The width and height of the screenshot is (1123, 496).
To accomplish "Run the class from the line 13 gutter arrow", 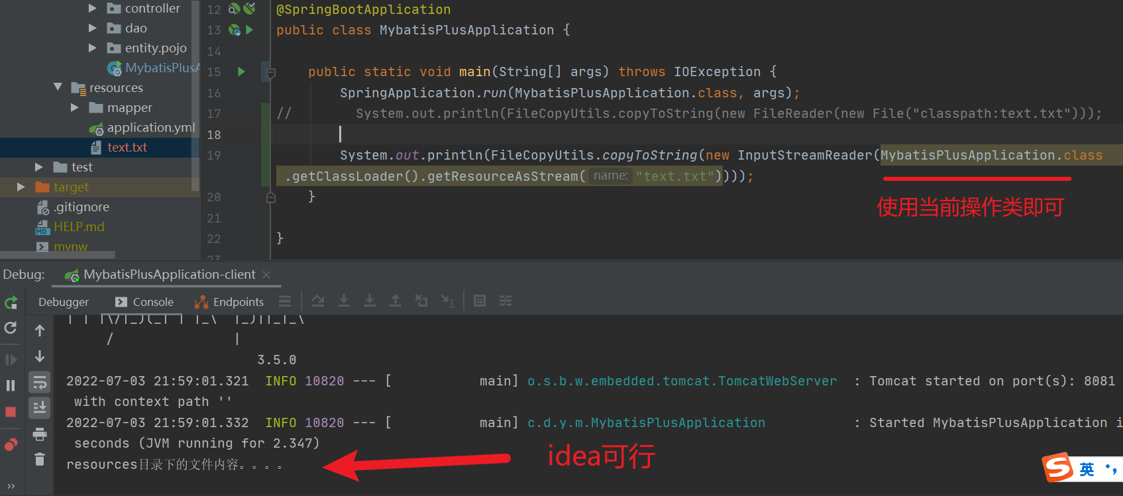I will pyautogui.click(x=250, y=30).
